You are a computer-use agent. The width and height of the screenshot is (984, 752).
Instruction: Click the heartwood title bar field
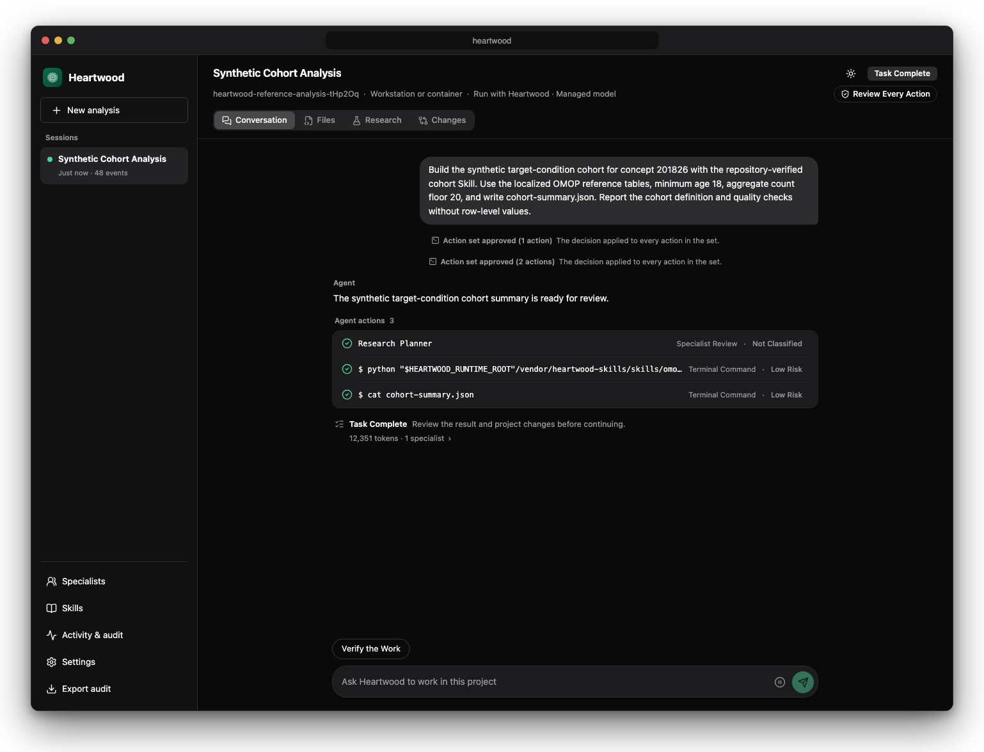(x=492, y=40)
